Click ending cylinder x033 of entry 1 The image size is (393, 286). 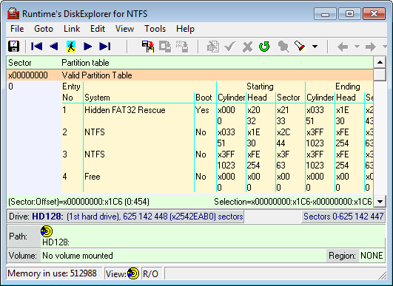tap(315, 110)
